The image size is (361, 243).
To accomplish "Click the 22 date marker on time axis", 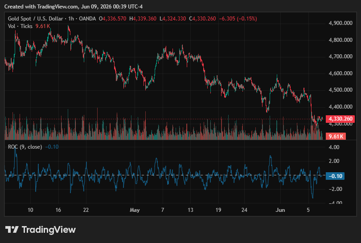I will pyautogui.click(x=86, y=210).
